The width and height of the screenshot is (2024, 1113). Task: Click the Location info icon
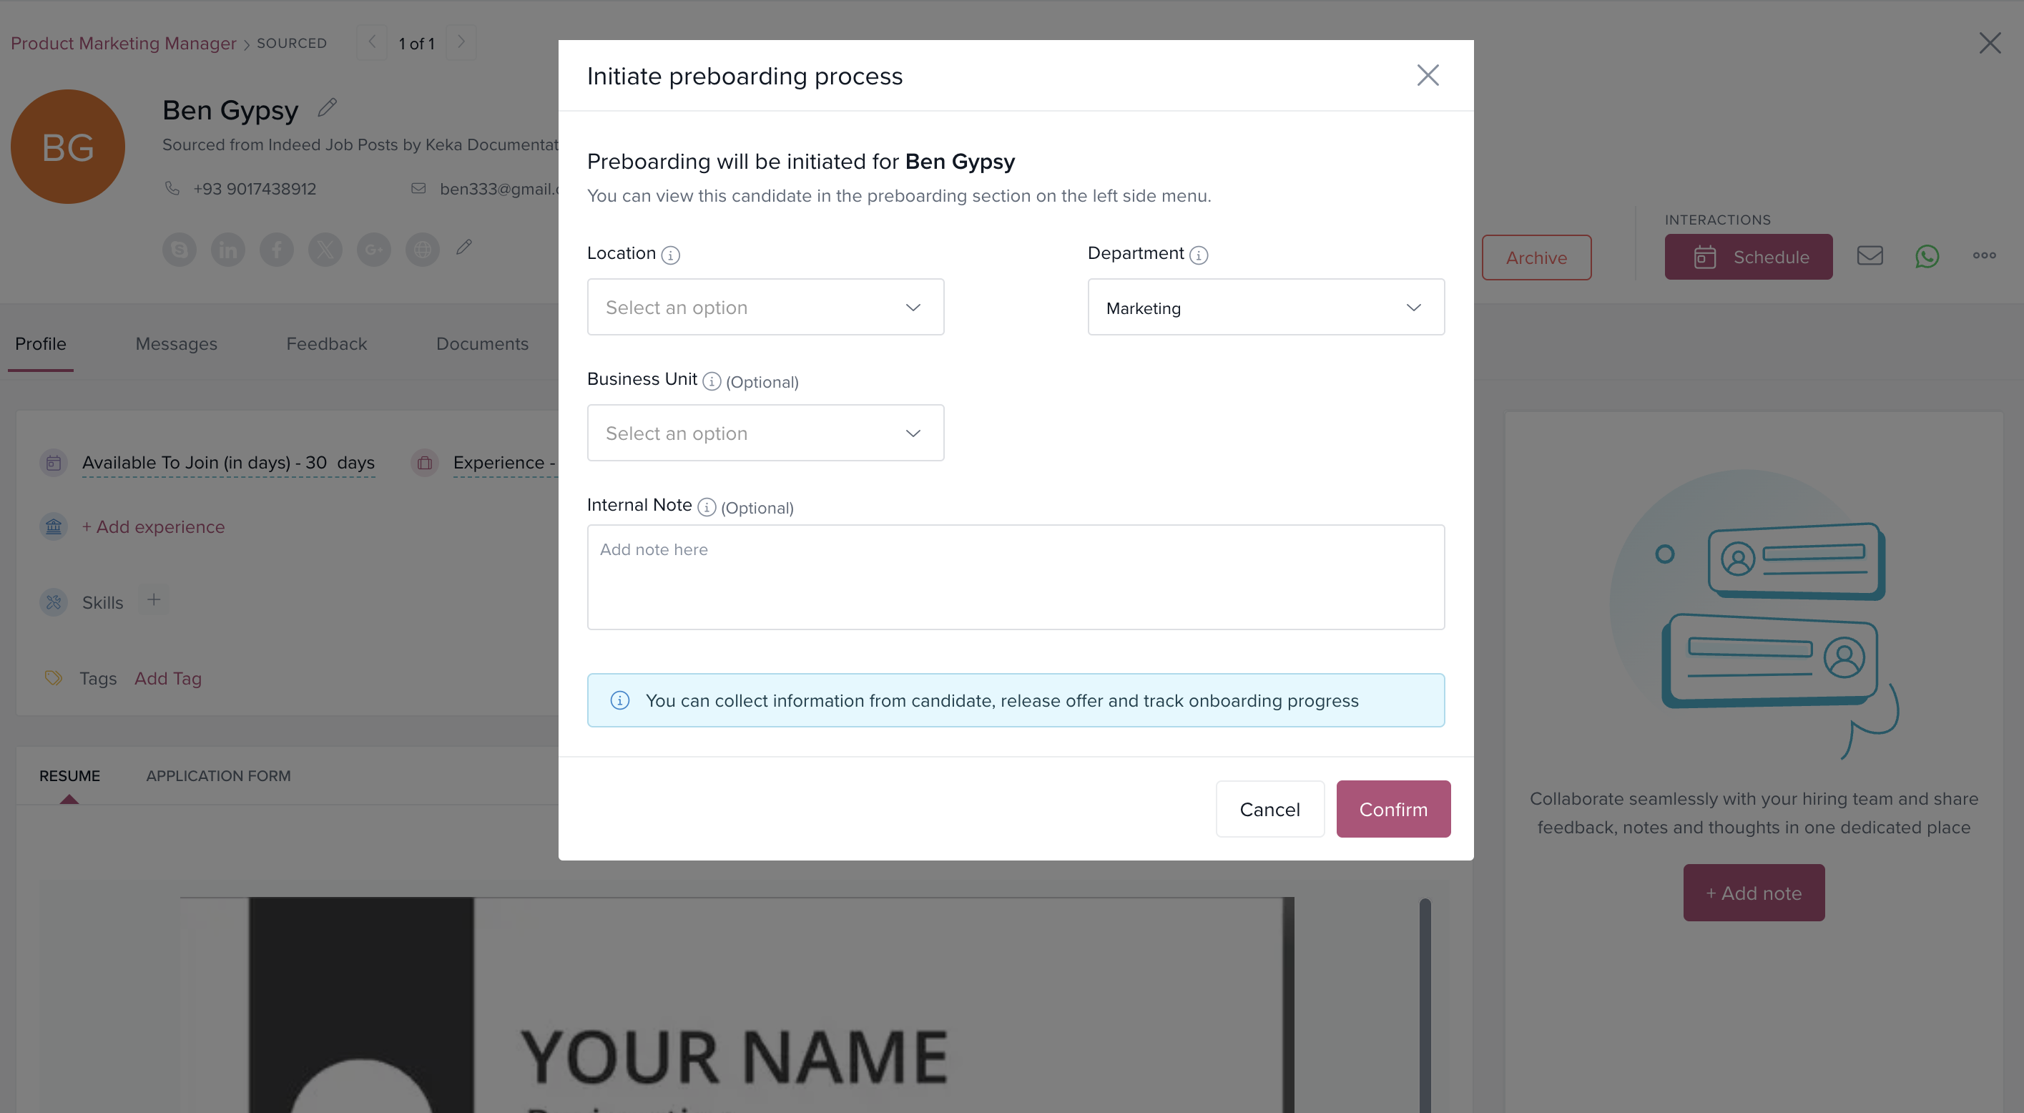pos(670,255)
